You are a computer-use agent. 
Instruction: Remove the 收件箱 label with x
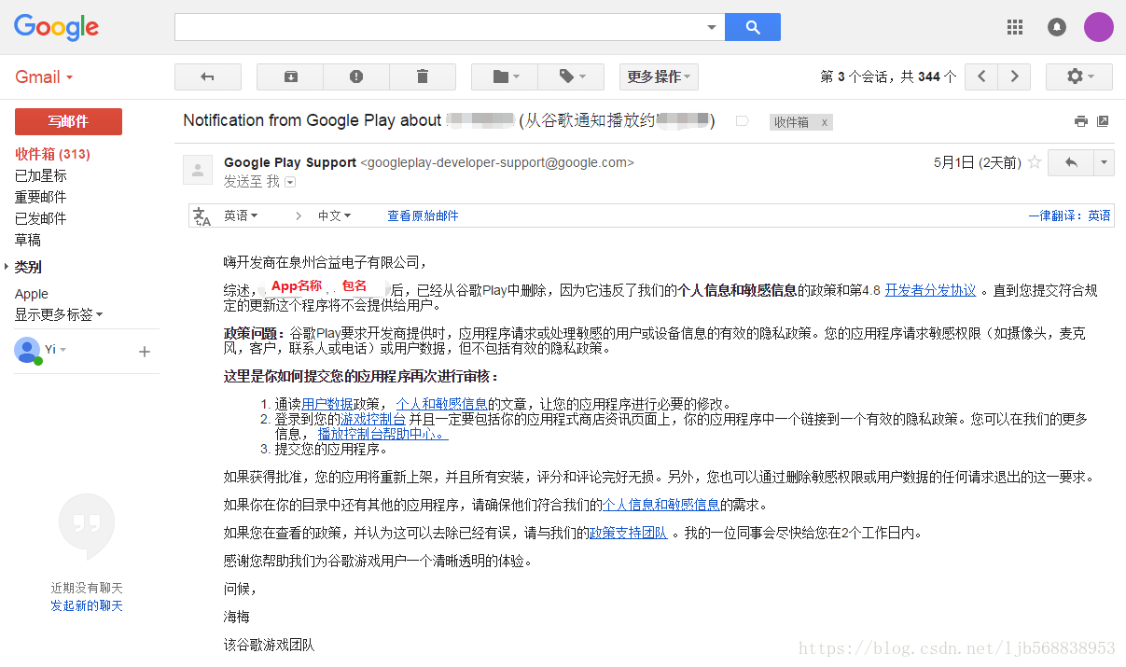(x=824, y=122)
